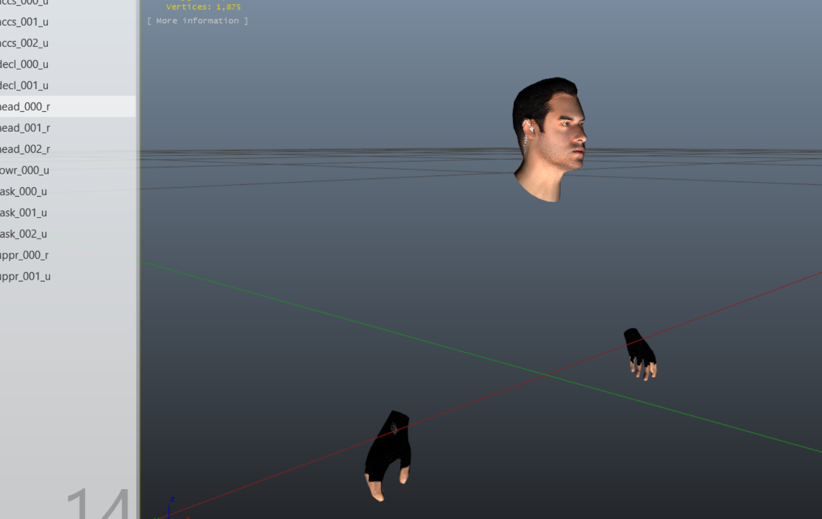Open the More information link
Image resolution: width=822 pixels, height=519 pixels.
click(x=197, y=21)
